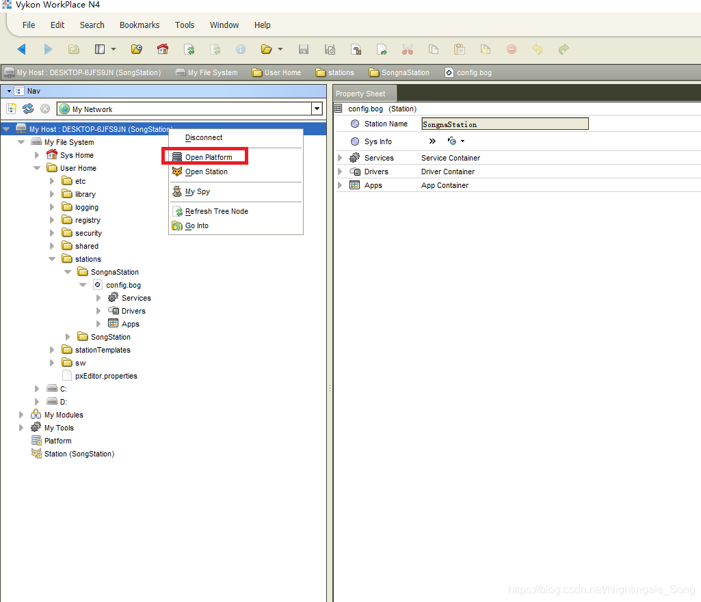Image resolution: width=701 pixels, height=602 pixels.
Task: Select config.bog in the Nav tree
Action: click(123, 285)
